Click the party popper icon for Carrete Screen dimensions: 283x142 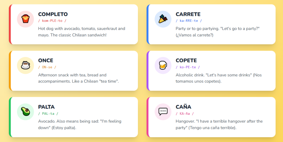[x=163, y=19]
